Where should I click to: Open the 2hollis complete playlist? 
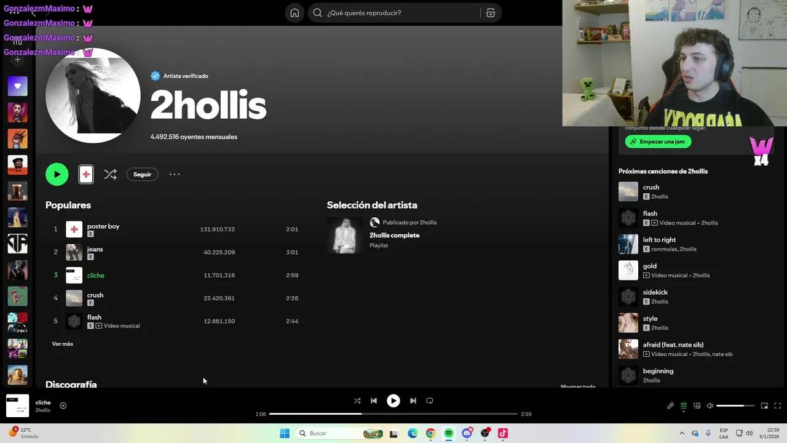[394, 235]
